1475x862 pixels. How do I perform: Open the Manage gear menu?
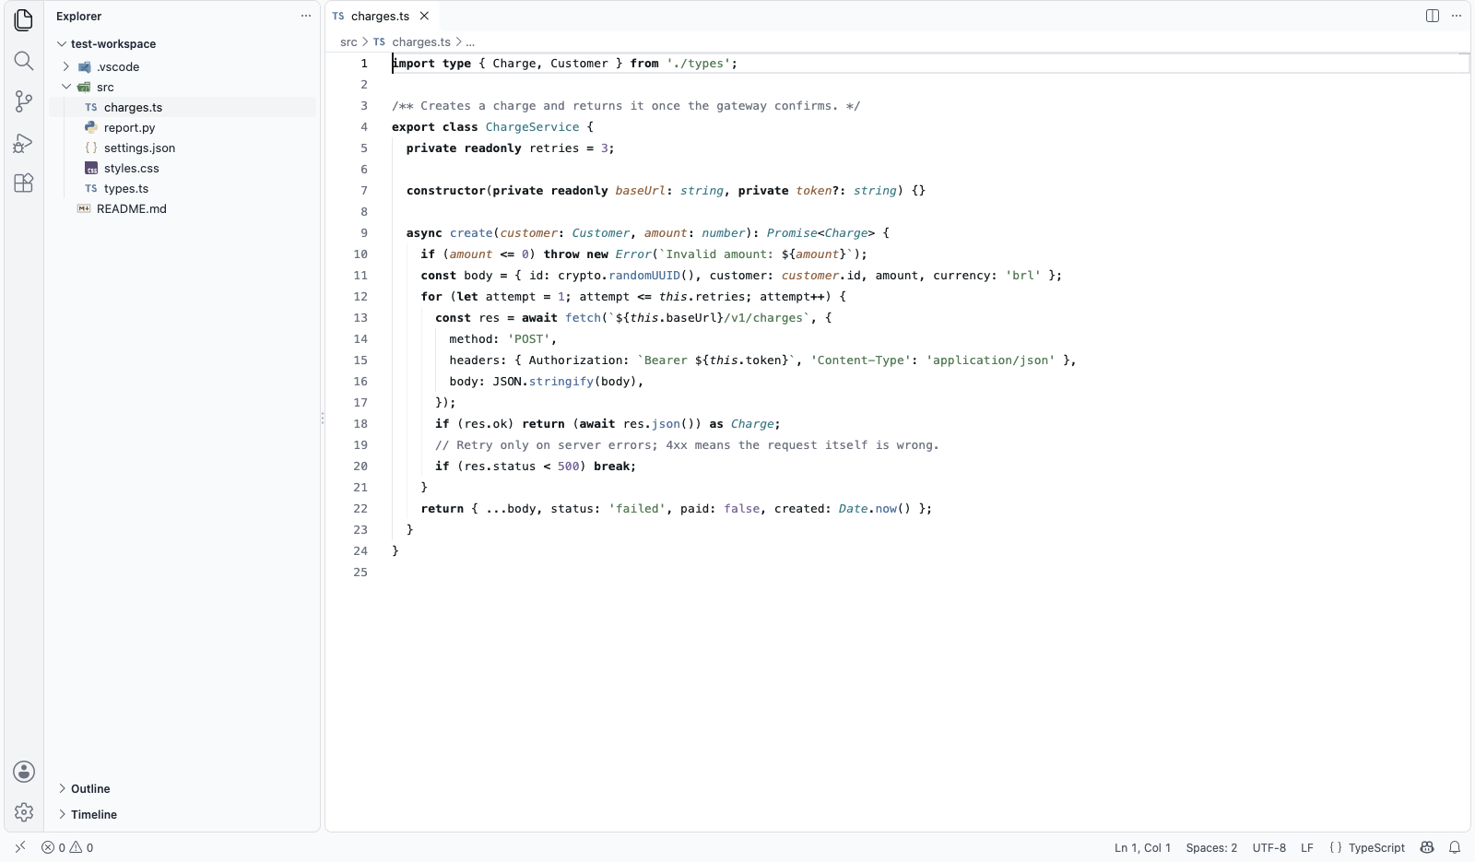(x=24, y=812)
